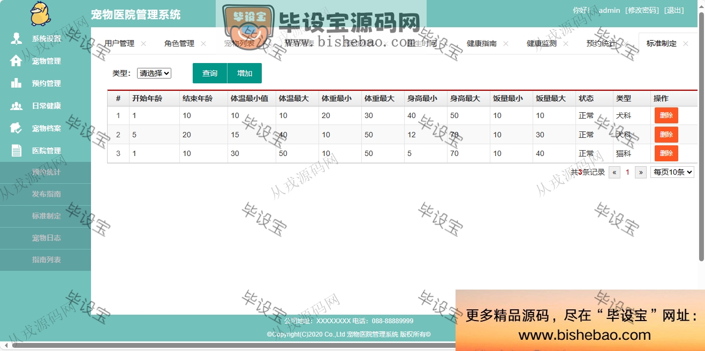The image size is (705, 351).
Task: Go to next page with » button
Action: [640, 172]
